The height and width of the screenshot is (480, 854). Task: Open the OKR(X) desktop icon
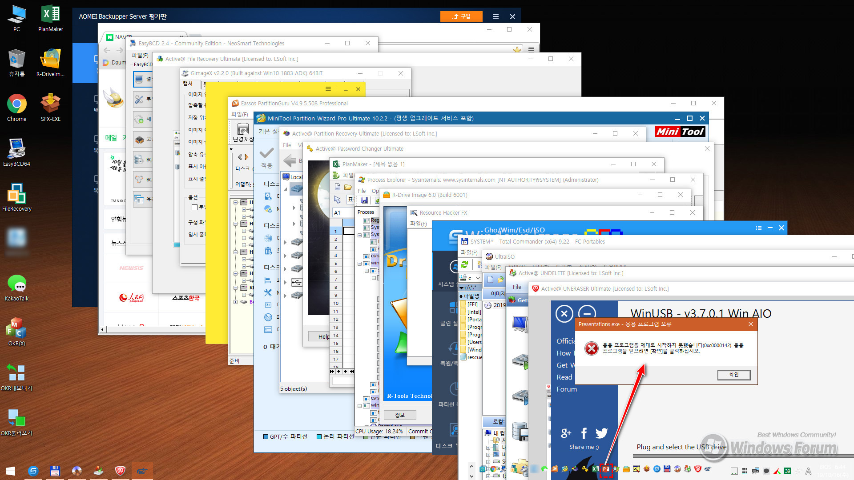(16, 332)
